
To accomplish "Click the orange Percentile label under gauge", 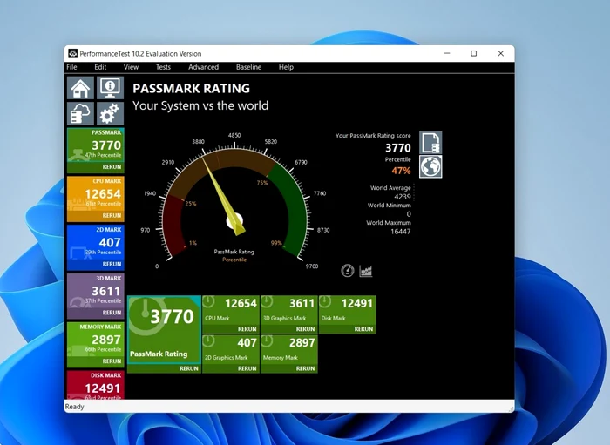I will [x=234, y=260].
